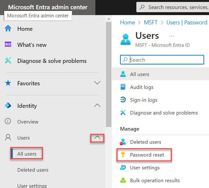Click the Overview info circle icon
The image size is (209, 188).
(x=8, y=121)
